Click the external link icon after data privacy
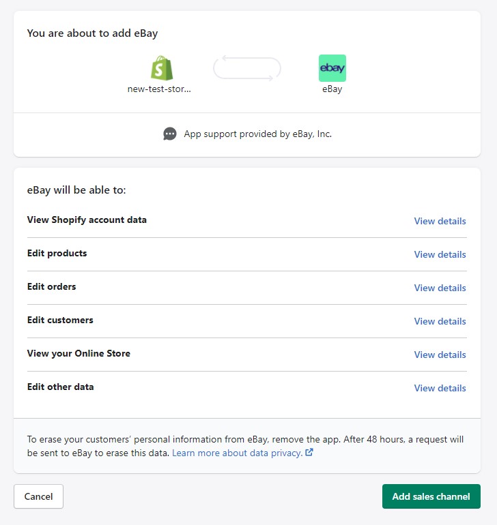 (x=309, y=452)
